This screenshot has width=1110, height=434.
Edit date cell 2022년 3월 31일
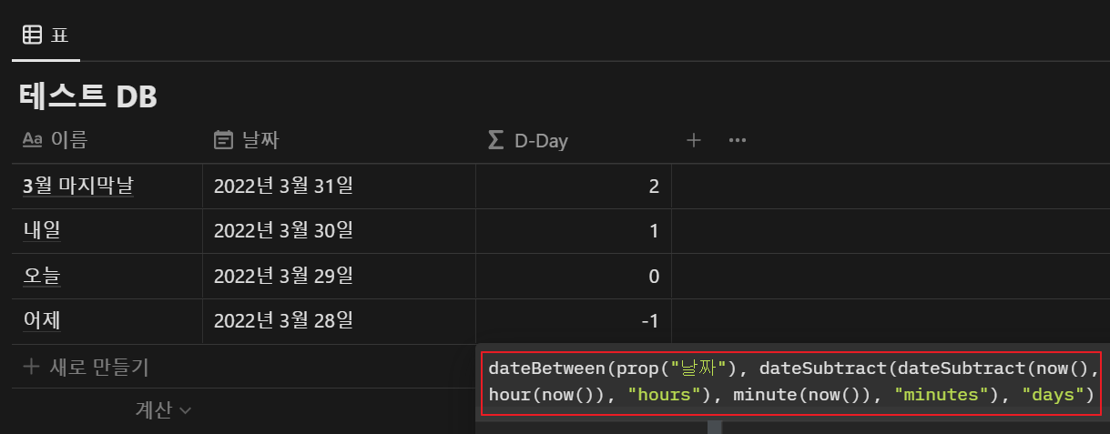point(339,187)
